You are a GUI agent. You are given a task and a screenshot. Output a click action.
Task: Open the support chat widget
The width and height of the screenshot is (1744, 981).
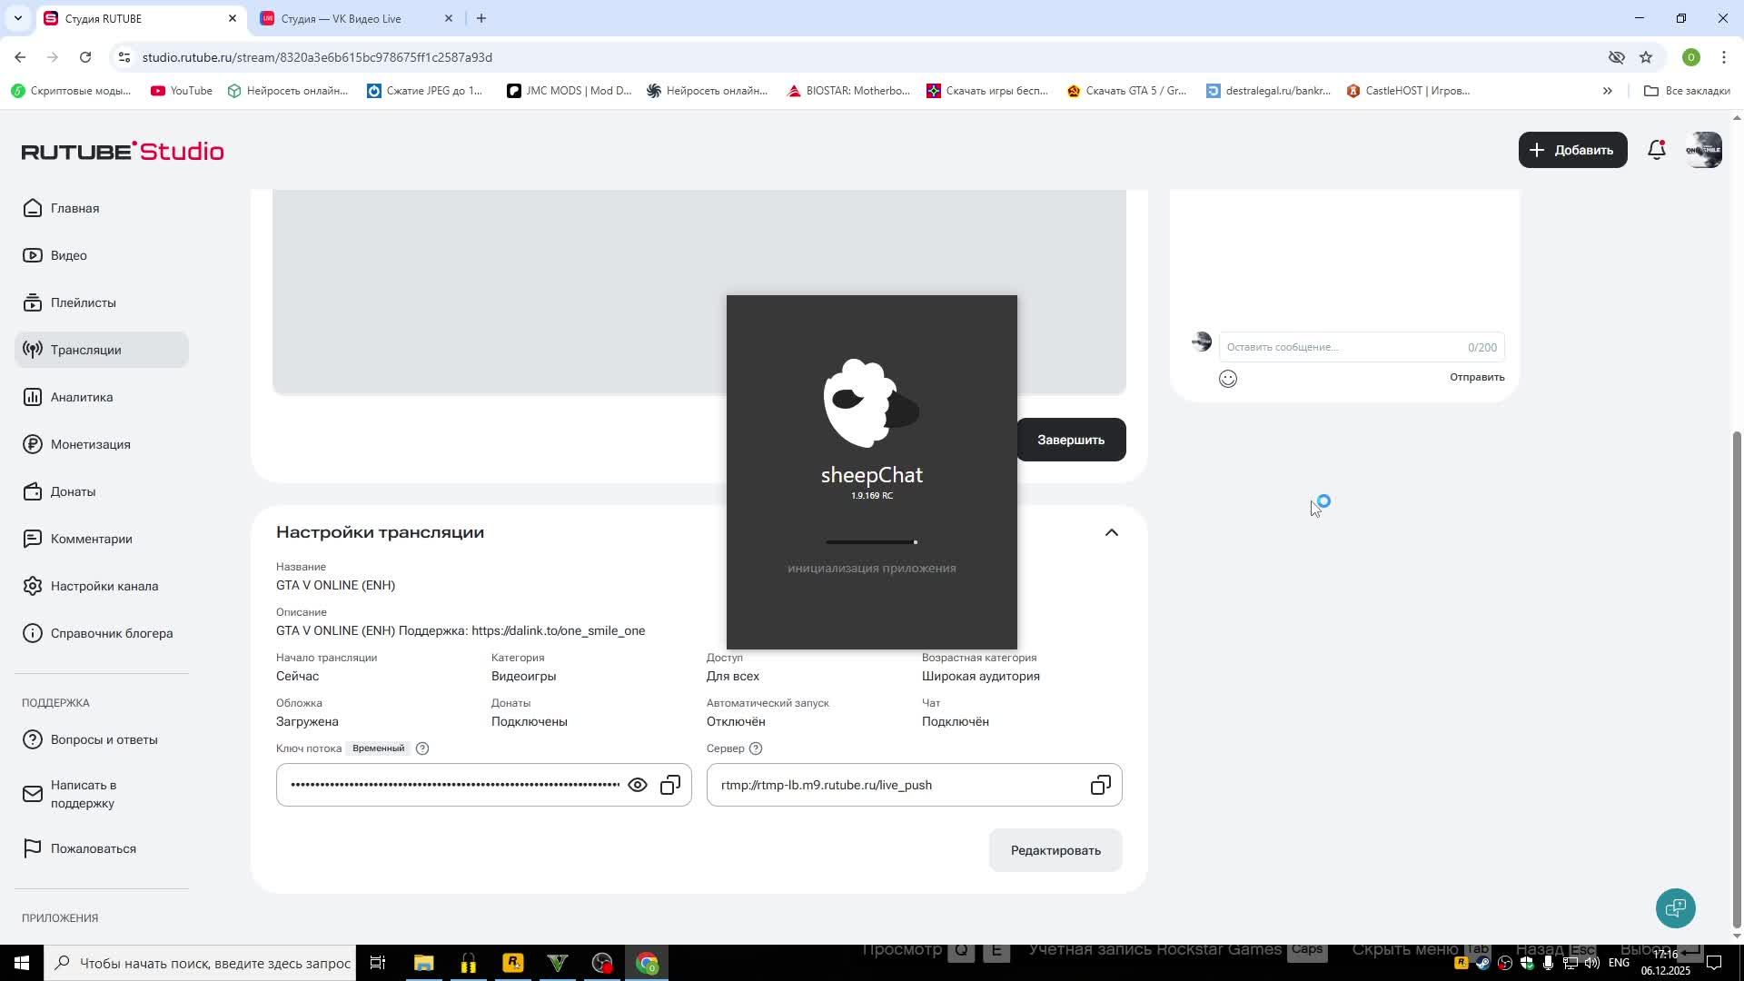(1675, 907)
